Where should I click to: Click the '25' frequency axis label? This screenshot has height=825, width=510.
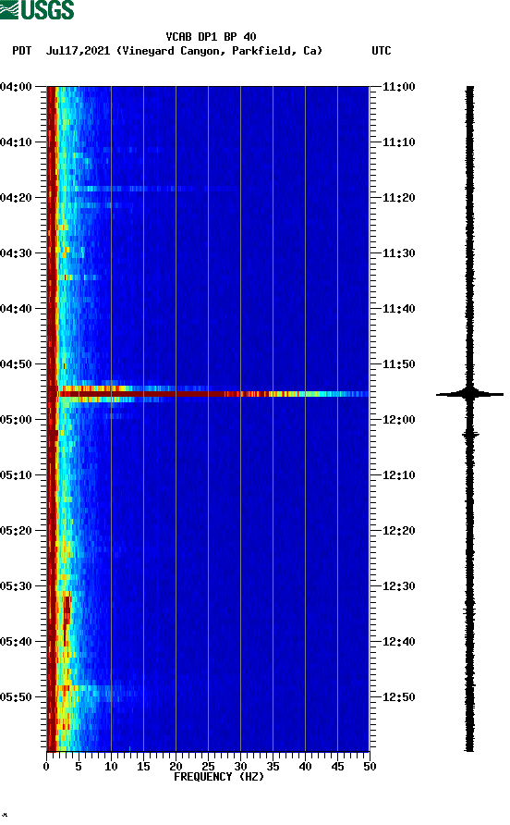(208, 767)
